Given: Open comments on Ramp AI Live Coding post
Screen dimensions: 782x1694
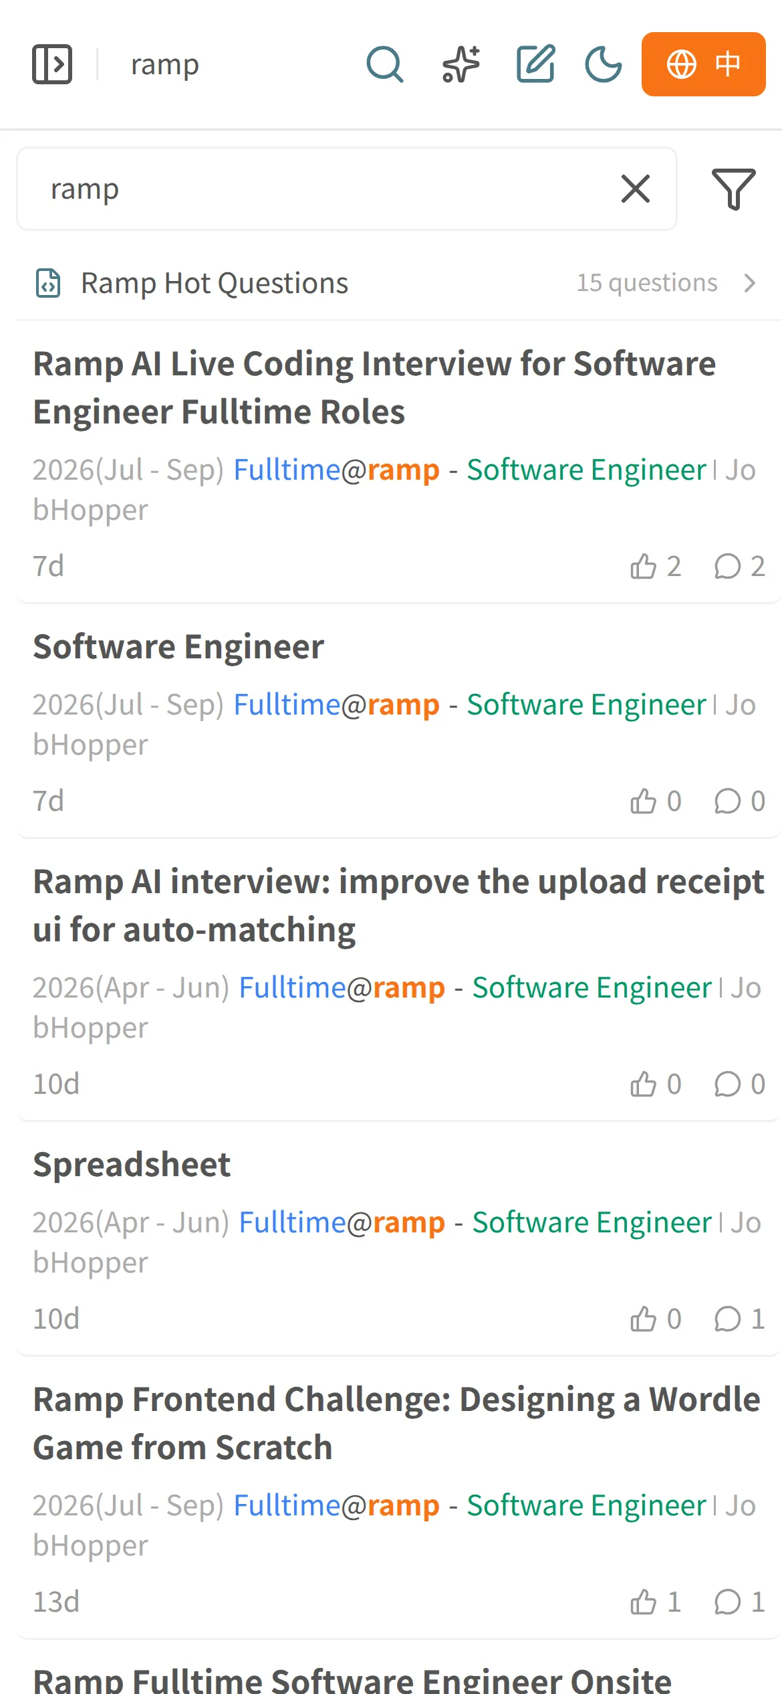Looking at the screenshot, I should point(739,566).
